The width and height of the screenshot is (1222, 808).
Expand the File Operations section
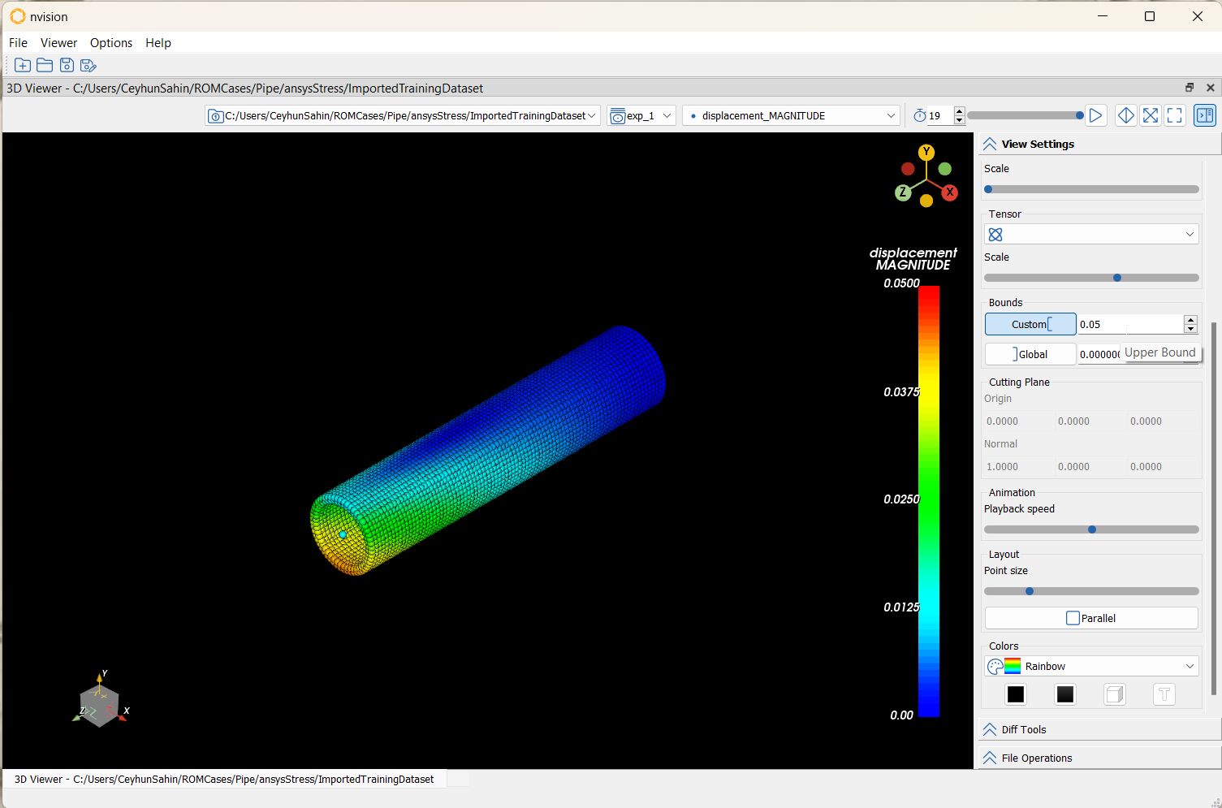coord(1036,758)
